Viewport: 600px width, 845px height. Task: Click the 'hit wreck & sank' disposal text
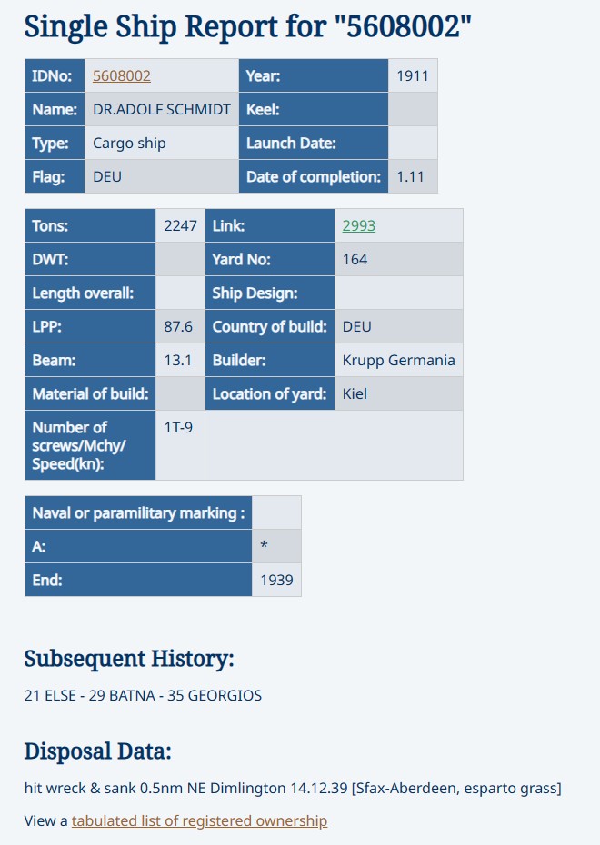click(x=293, y=789)
